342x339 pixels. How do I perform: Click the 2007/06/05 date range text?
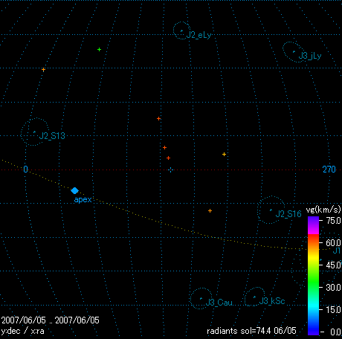(51, 320)
